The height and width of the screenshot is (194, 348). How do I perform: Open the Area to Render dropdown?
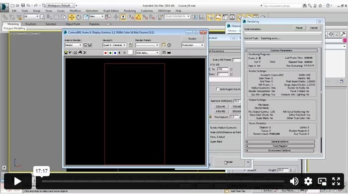73,45
